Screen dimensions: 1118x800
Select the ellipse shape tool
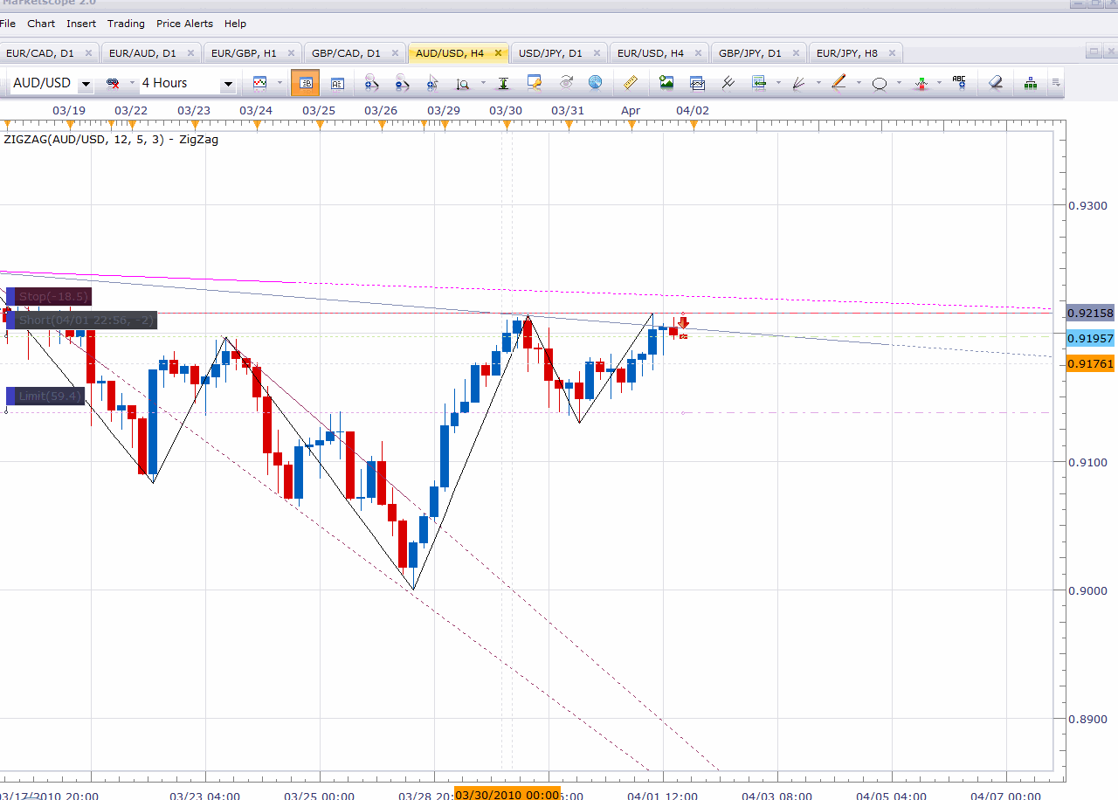880,83
